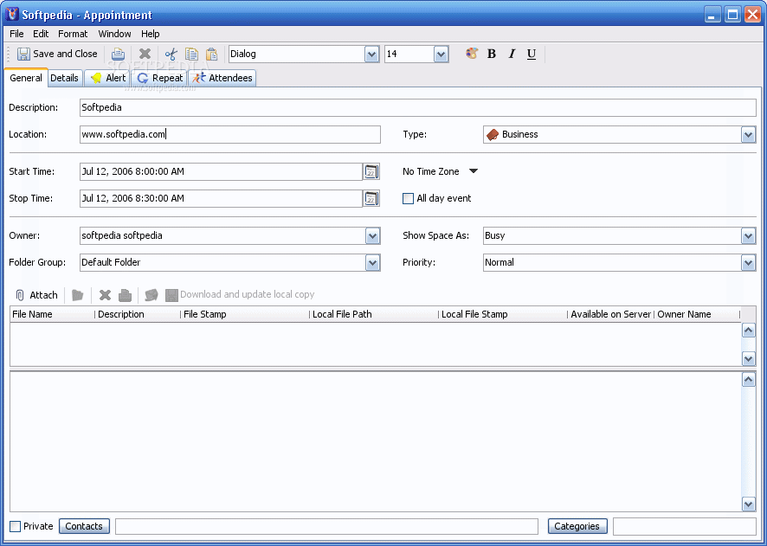Open the Type Business dropdown
The image size is (767, 546).
(x=749, y=135)
